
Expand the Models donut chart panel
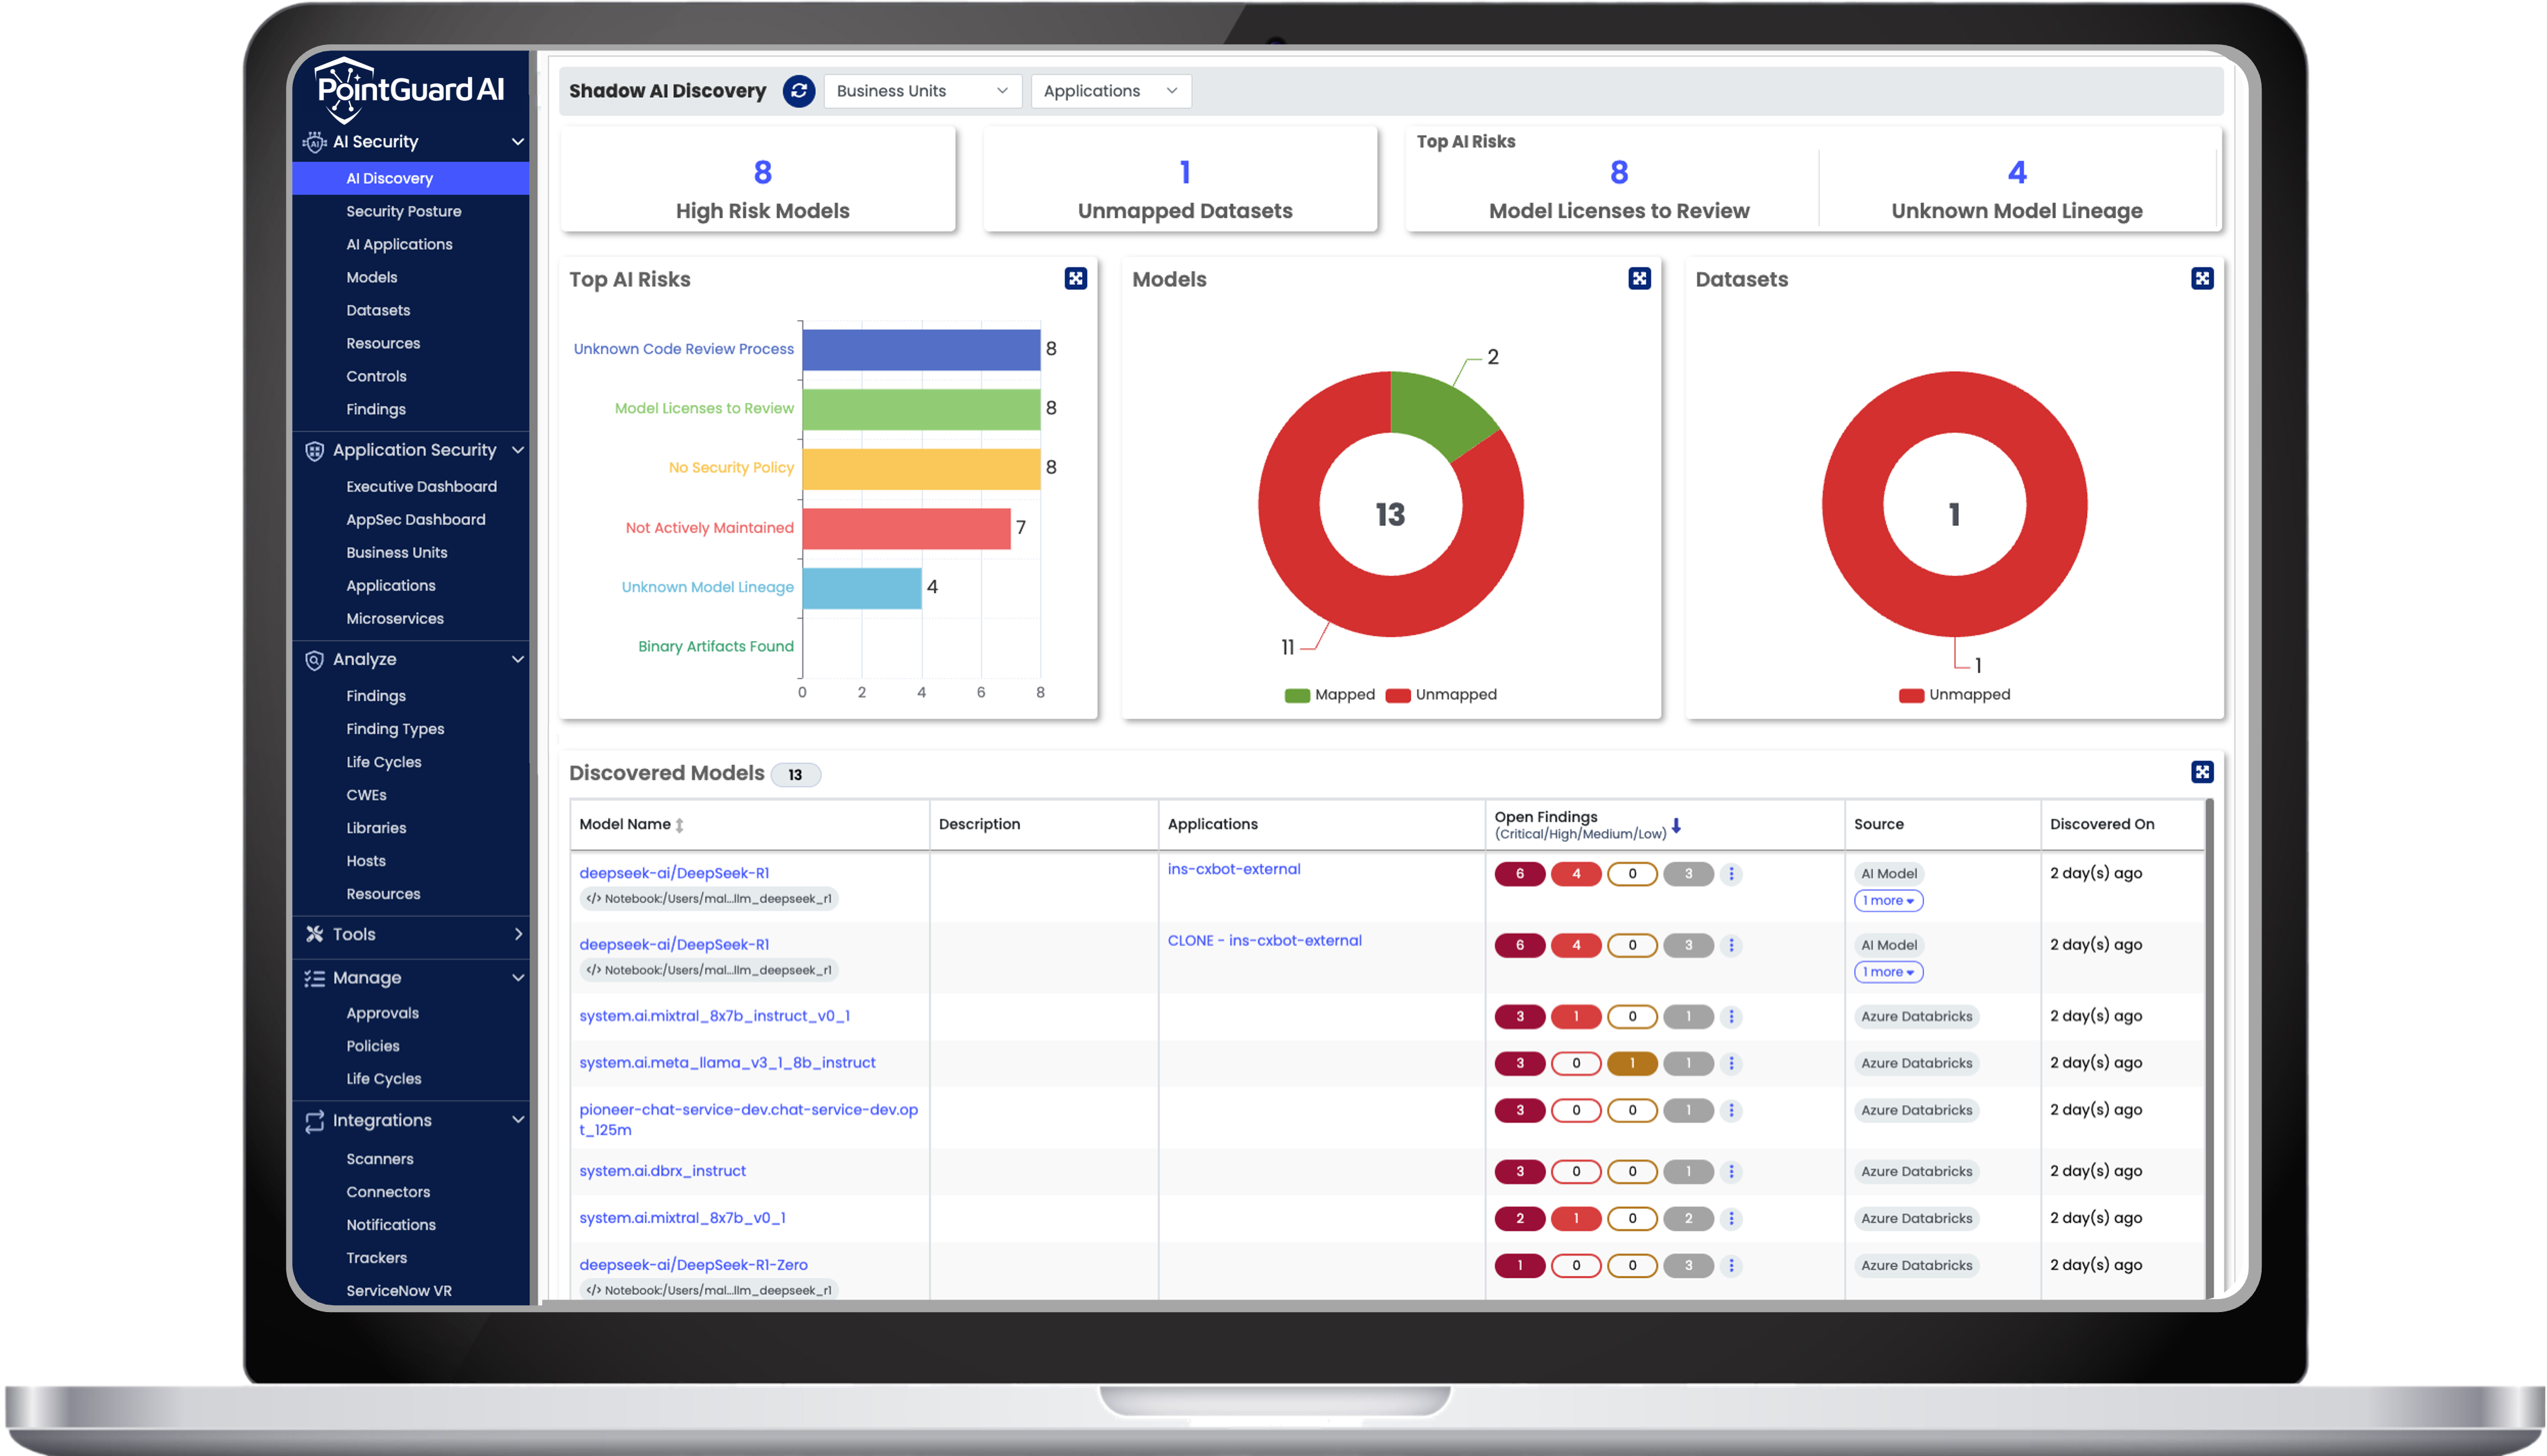pos(1639,279)
